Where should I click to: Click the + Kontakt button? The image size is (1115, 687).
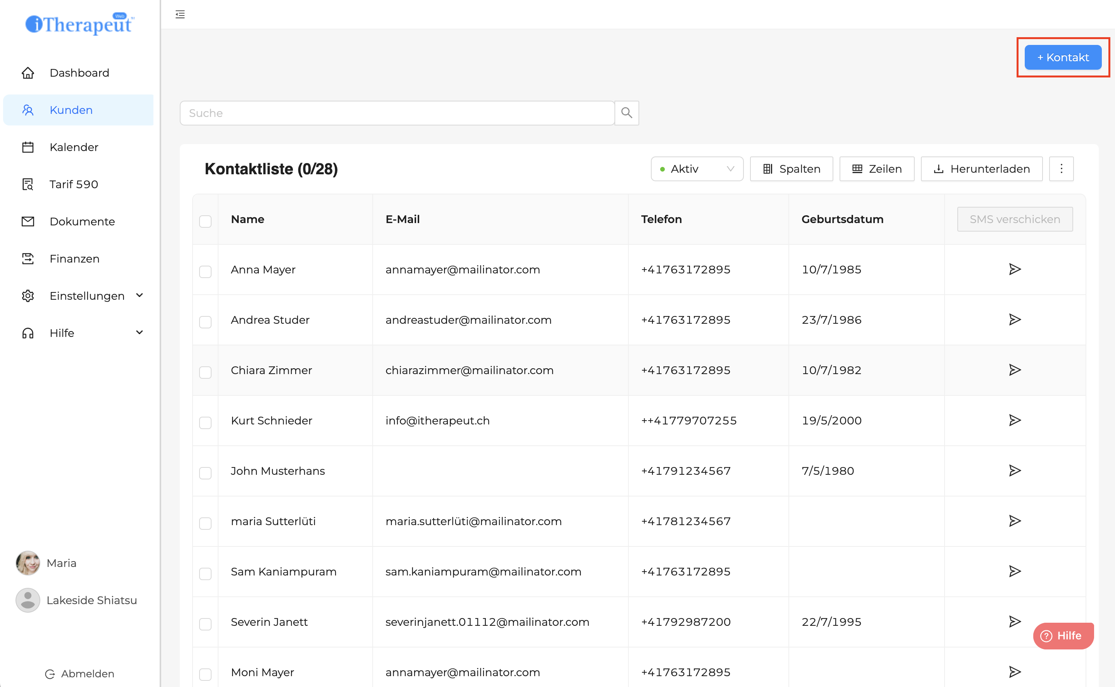[x=1062, y=58]
